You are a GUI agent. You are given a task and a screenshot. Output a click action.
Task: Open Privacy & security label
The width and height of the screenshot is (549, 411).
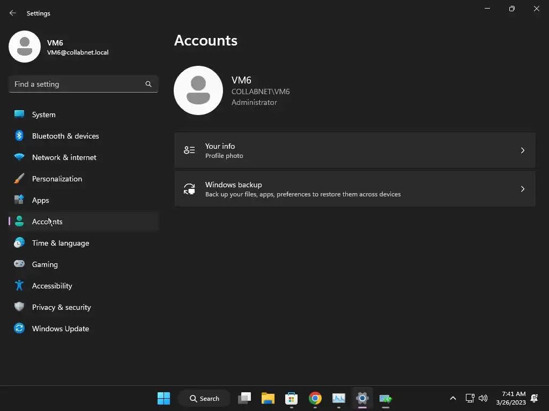tap(61, 307)
